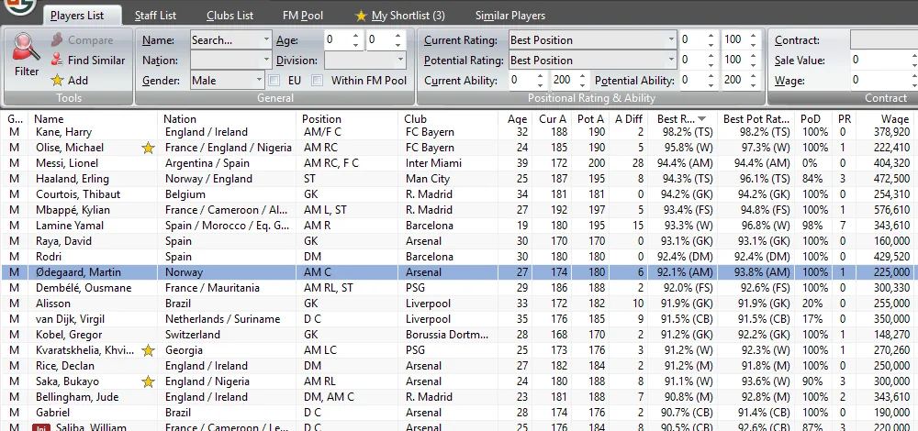
Task: Click the Find Similar icon
Action: coord(57,60)
